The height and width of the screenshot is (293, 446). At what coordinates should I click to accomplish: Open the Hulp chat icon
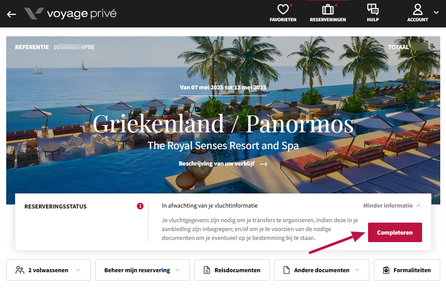[x=372, y=9]
